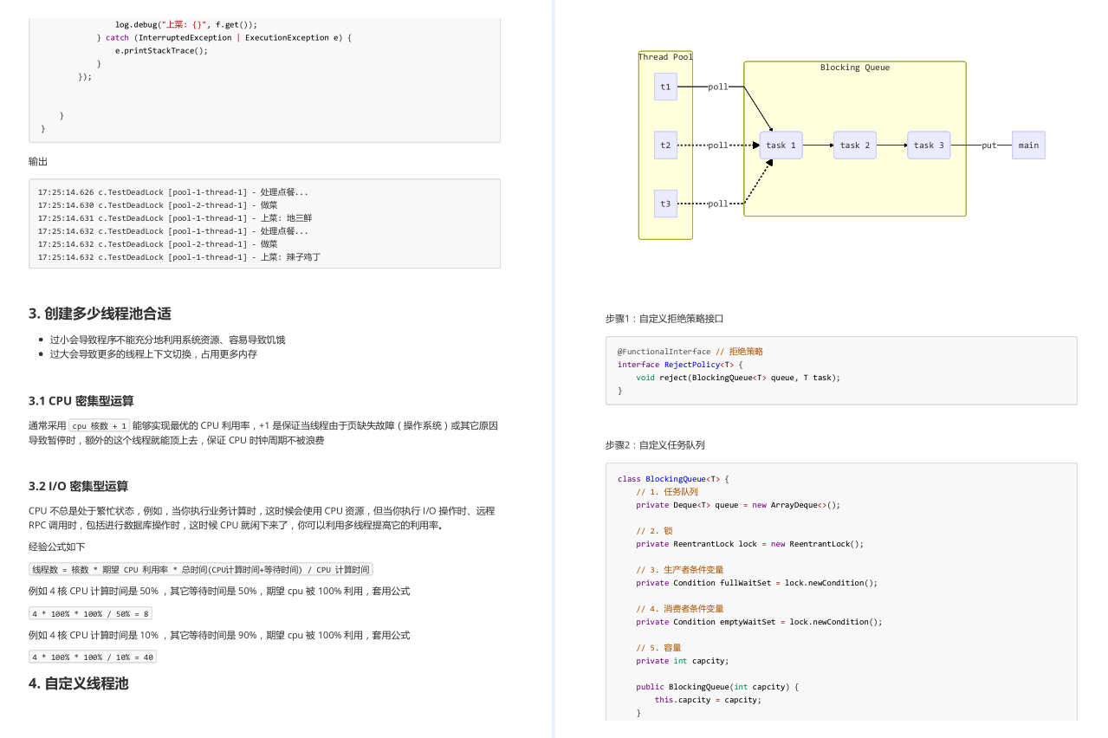Click comment '// 2. 锁'

(x=654, y=531)
